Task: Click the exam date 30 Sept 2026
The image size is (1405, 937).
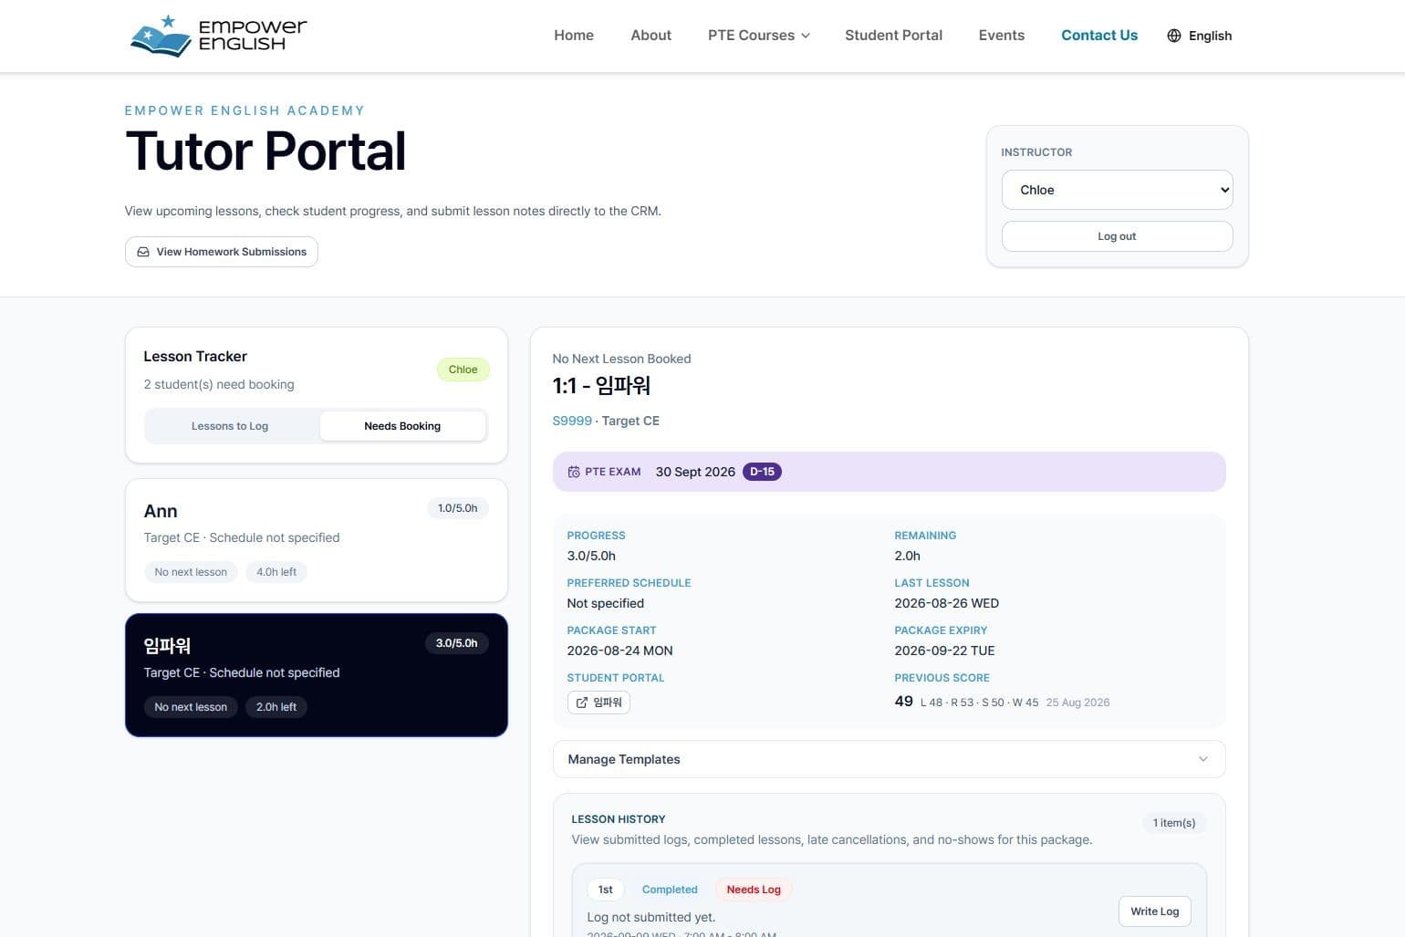Action: pyautogui.click(x=695, y=472)
